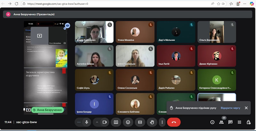Screen dimensions: 256x131
Task: Open the three-dot more options menu
Action: click(162, 122)
